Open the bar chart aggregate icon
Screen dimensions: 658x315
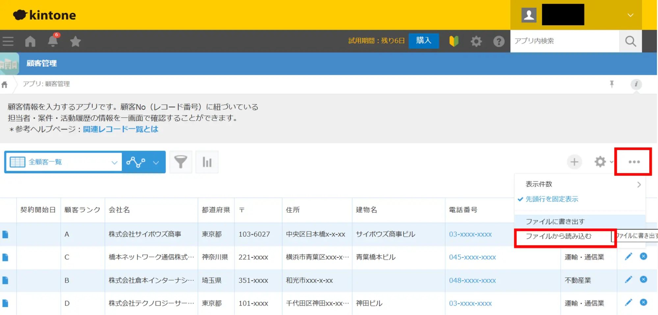point(207,162)
